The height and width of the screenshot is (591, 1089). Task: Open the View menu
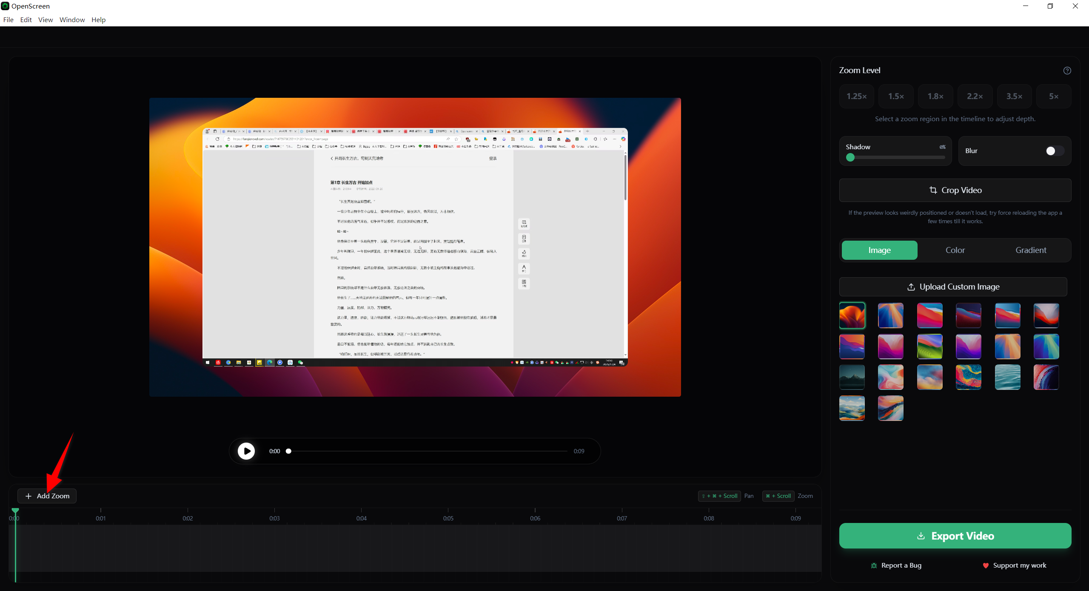click(x=45, y=20)
